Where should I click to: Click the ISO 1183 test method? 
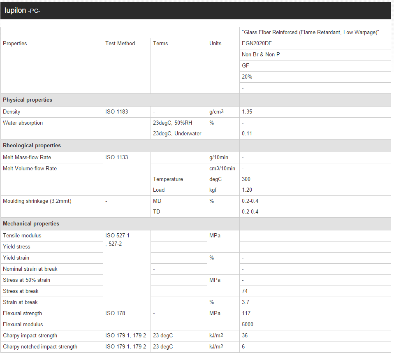click(116, 111)
